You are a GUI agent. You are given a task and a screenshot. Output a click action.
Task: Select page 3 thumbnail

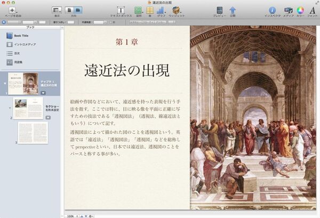33,133
